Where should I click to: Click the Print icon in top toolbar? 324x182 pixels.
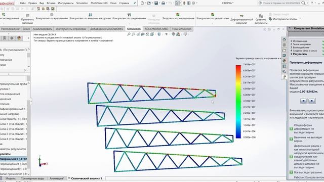[x=163, y=3]
